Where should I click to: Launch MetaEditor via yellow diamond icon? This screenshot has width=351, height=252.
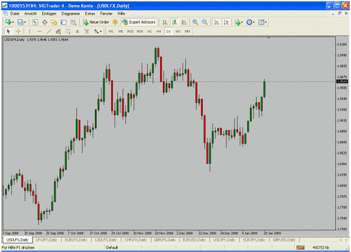click(115, 22)
